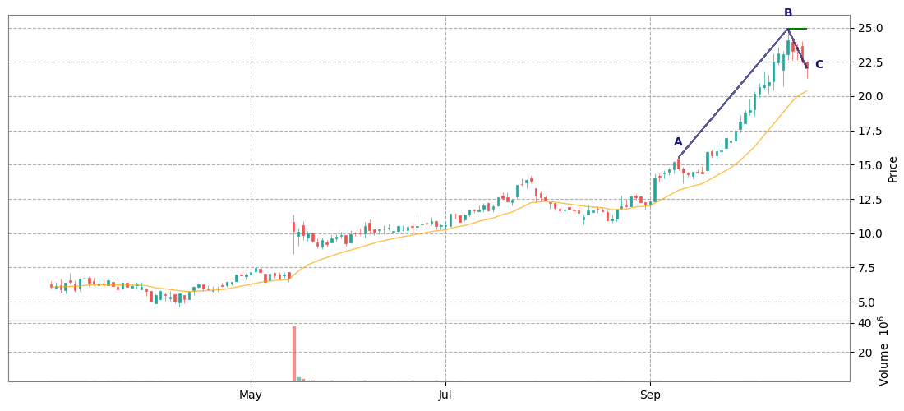Click the 22.5 price tick label

pyautogui.click(x=869, y=62)
